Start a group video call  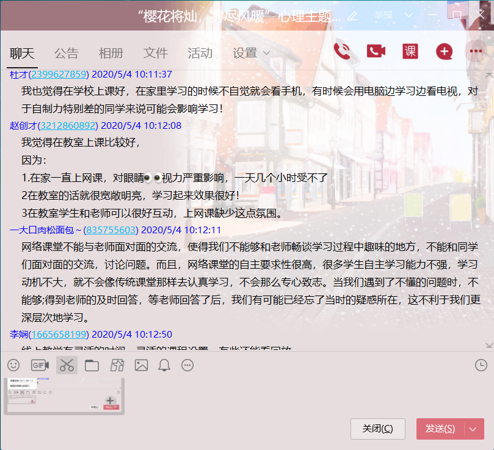[x=376, y=51]
